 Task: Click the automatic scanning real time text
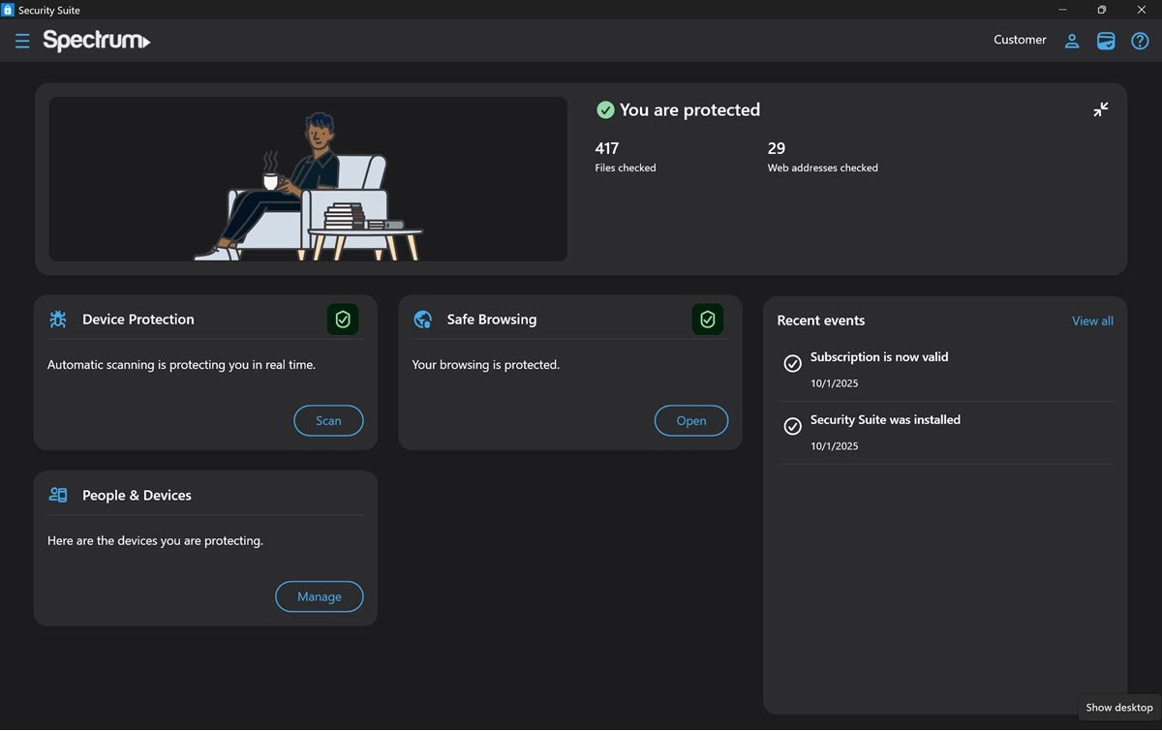[182, 365]
